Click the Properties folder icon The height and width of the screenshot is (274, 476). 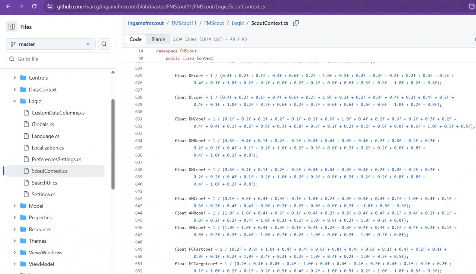click(x=23, y=217)
